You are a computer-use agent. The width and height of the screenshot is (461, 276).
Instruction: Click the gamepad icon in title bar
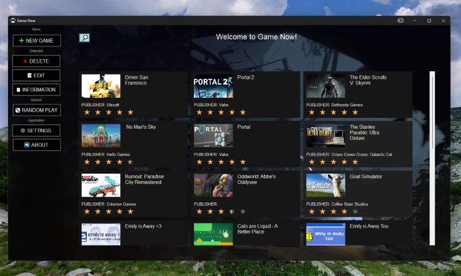[x=401, y=21]
